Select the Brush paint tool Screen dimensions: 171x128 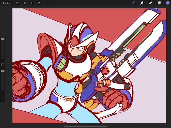point(133,3)
